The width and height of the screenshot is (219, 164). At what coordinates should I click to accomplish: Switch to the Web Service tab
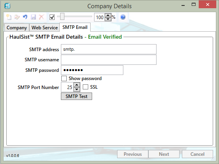45,28
